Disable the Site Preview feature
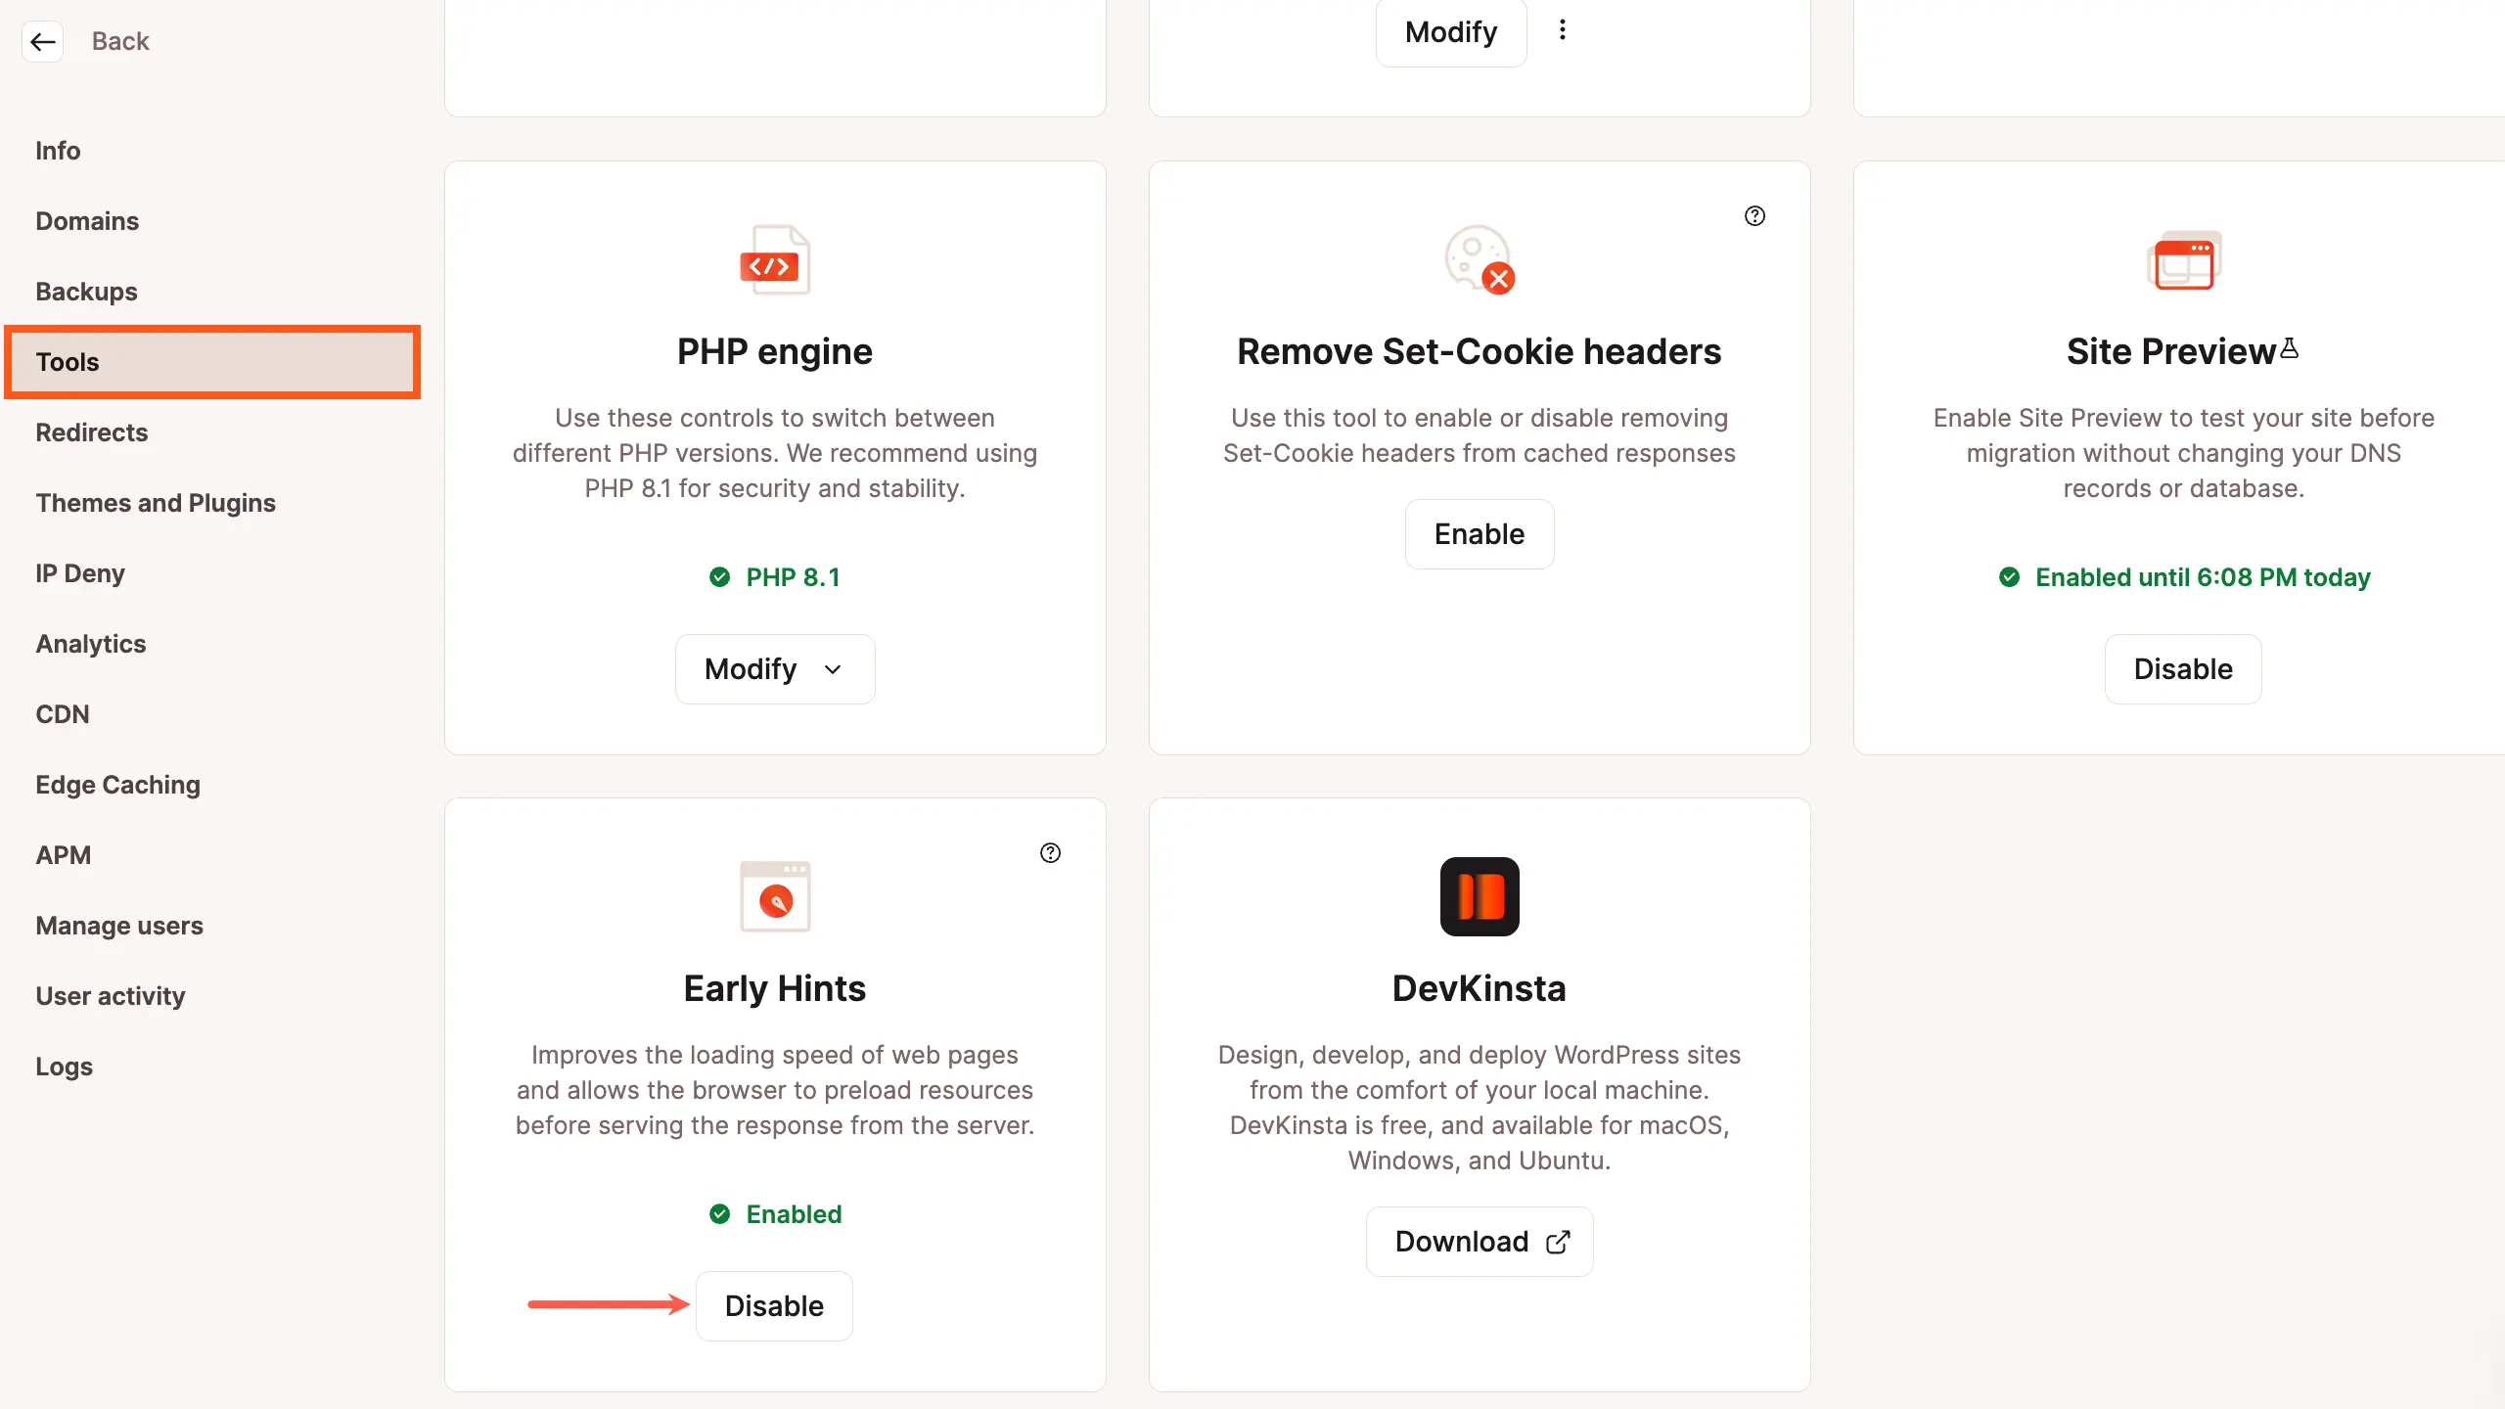Image resolution: width=2505 pixels, height=1409 pixels. (x=2181, y=667)
